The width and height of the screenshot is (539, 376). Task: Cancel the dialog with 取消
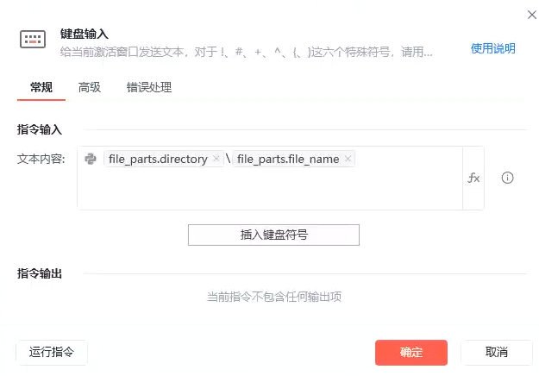(x=496, y=352)
